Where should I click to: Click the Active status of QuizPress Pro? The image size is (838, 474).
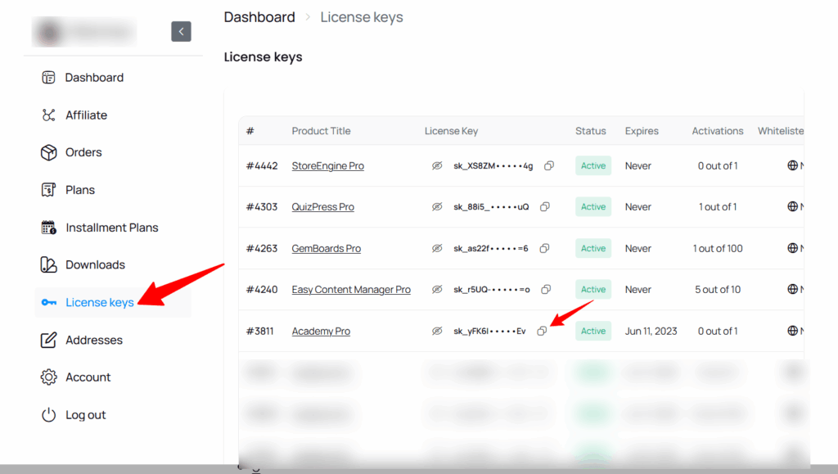(x=593, y=207)
